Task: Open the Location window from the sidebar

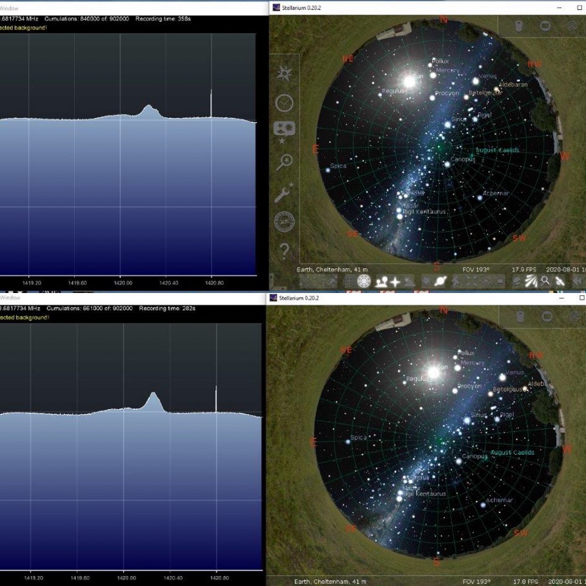Action: point(285,73)
